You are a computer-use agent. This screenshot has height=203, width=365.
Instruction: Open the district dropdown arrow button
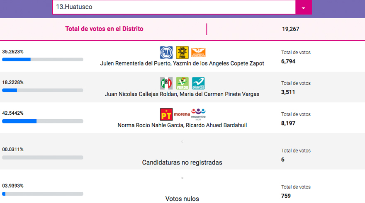pos(304,7)
